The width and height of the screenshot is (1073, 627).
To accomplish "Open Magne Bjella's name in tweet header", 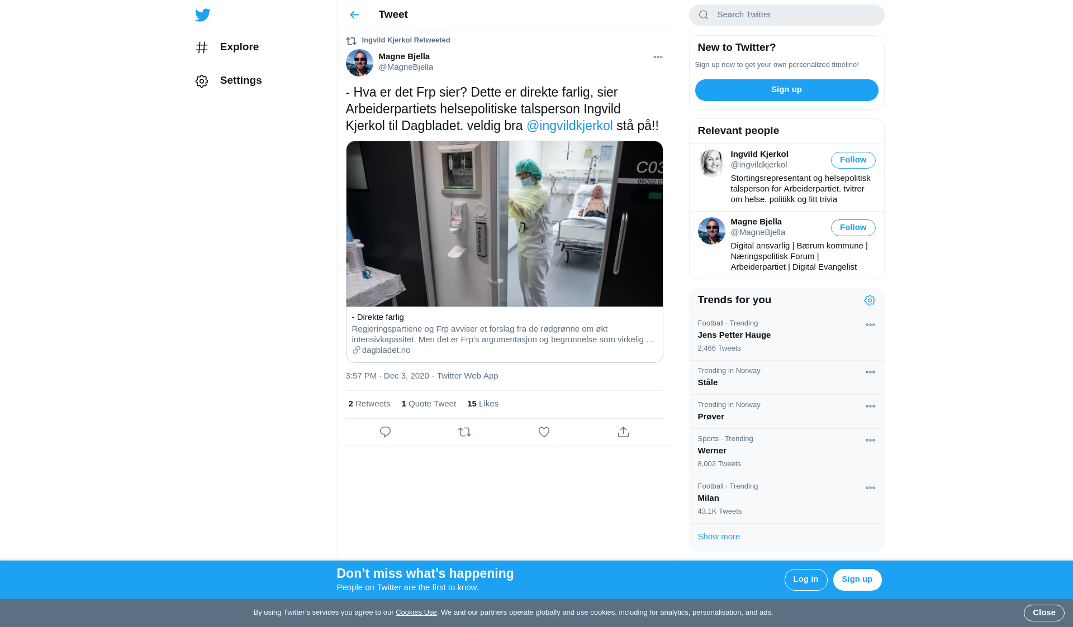I will [x=404, y=56].
